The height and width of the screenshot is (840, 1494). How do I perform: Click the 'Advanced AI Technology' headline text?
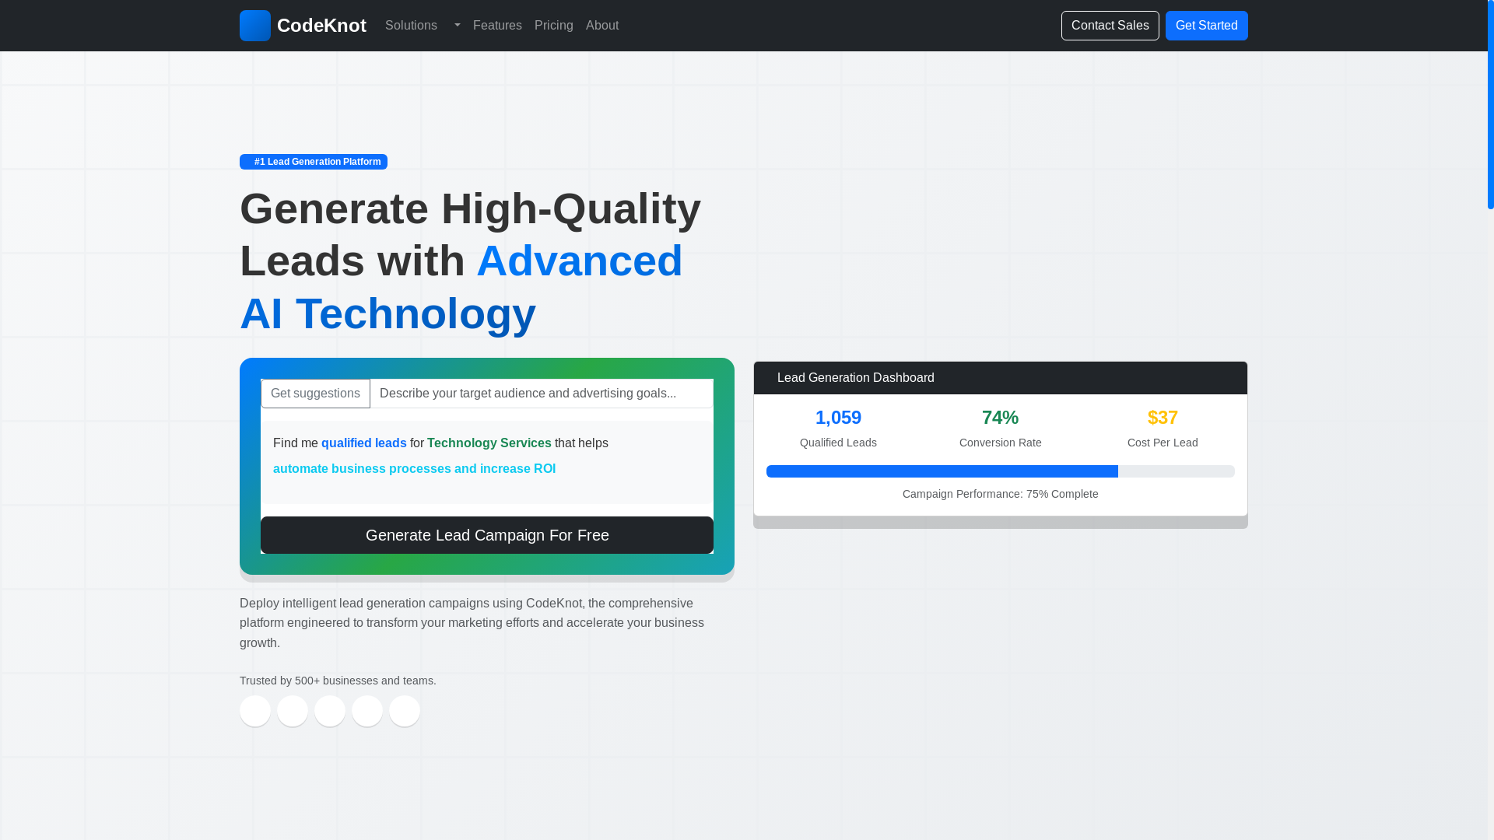tap(461, 287)
